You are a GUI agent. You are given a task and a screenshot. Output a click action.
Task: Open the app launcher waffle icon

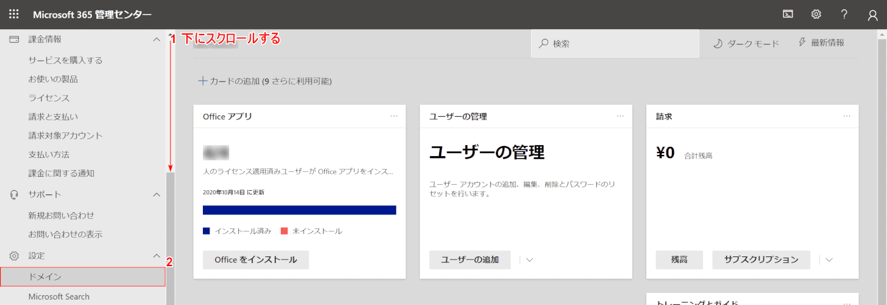(14, 14)
